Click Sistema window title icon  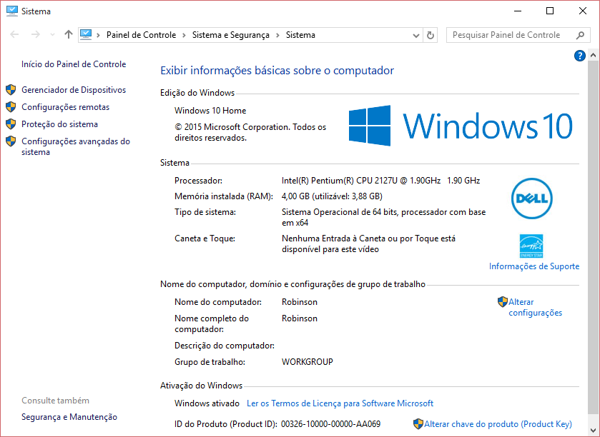12,11
